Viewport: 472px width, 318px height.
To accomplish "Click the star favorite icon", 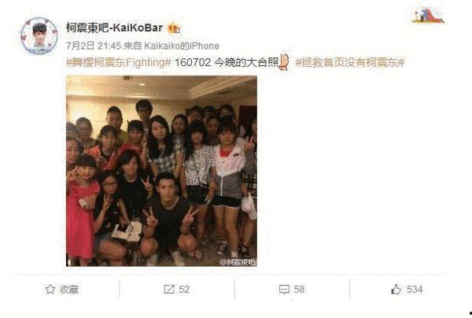I will 50,290.
